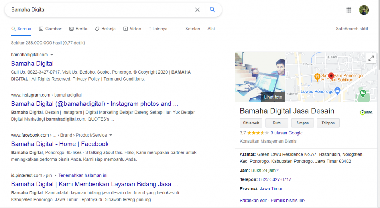Expand the id.pinterest.com result options arrow
Viewport: 380px width, 208px height.
tap(56, 176)
